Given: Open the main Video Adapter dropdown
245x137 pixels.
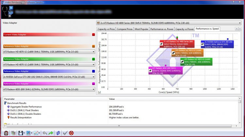Looking at the screenshot, I should (169, 23).
